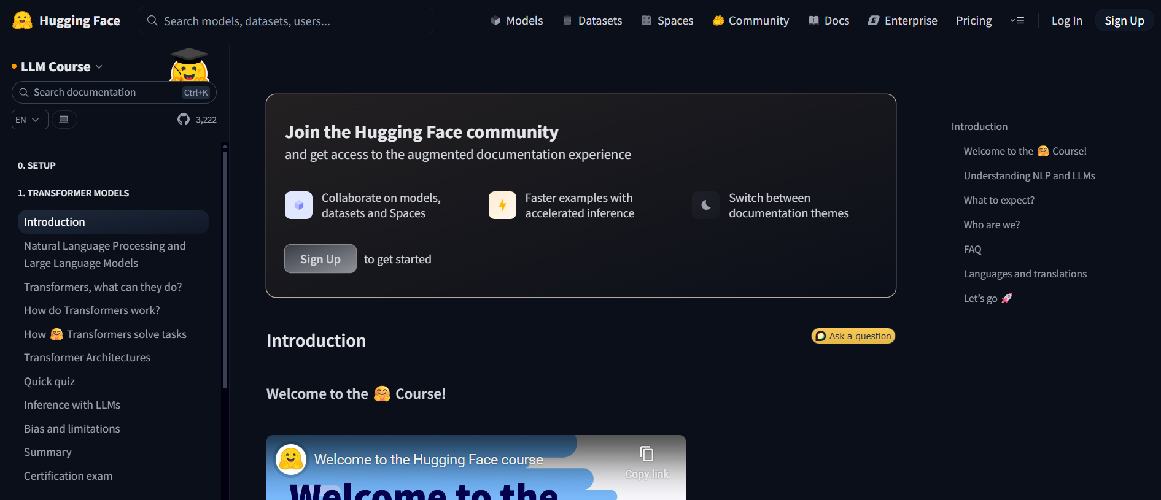Click the 3,222 GitHub stars count
Screen dimensions: 1161x500
click(x=206, y=120)
